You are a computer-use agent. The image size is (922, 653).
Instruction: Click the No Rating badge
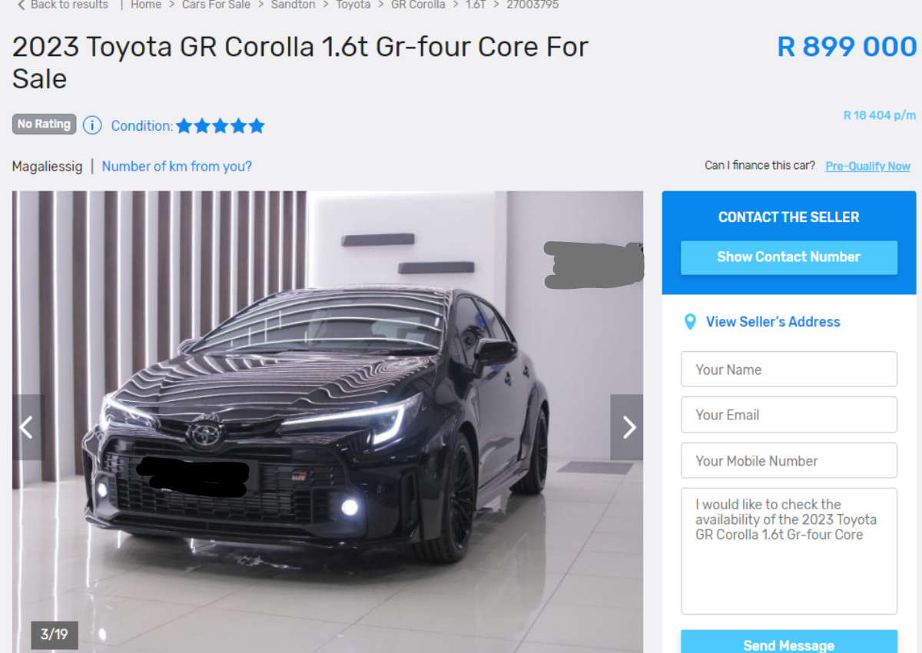click(44, 124)
